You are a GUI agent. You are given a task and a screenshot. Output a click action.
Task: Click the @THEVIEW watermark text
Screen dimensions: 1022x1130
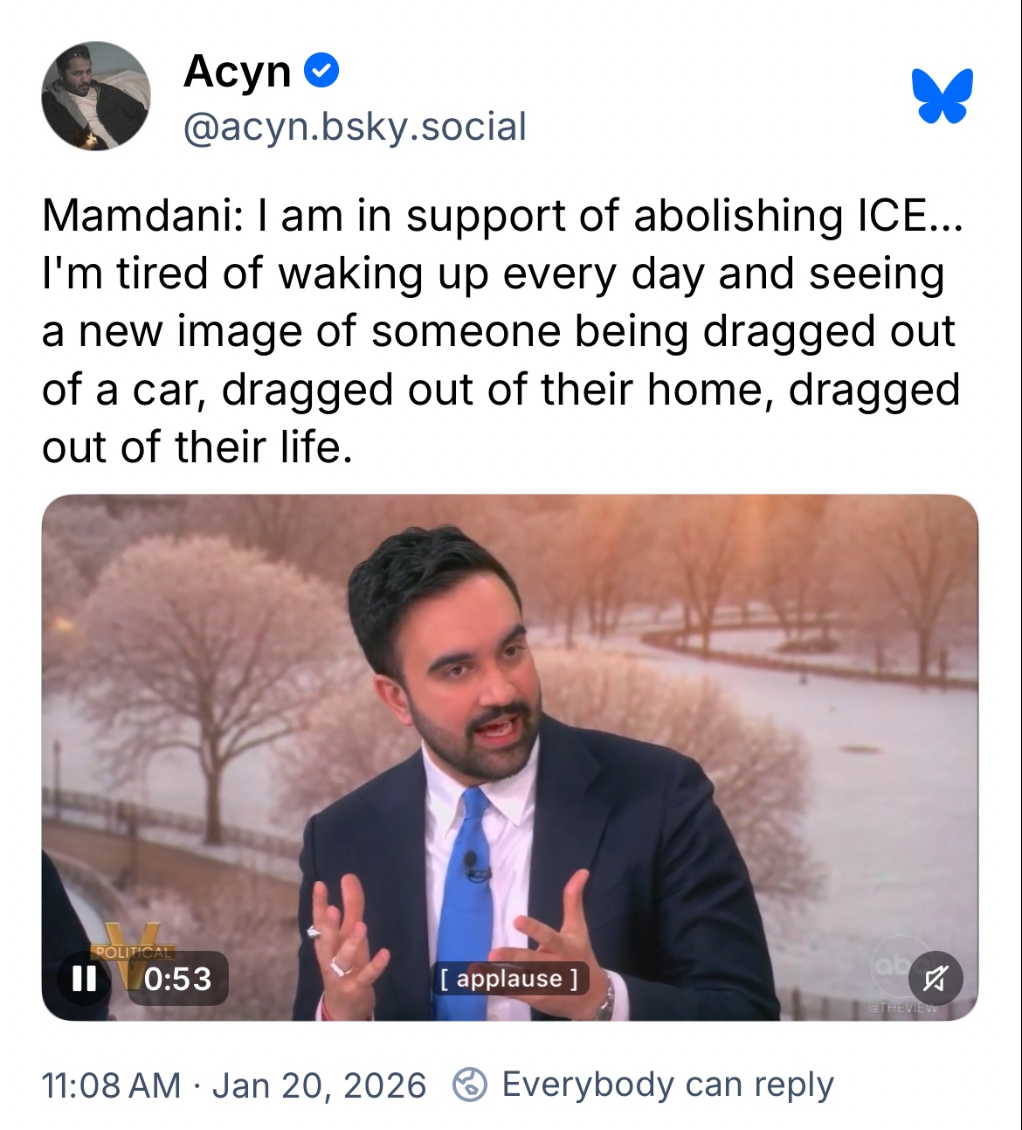(x=901, y=1008)
